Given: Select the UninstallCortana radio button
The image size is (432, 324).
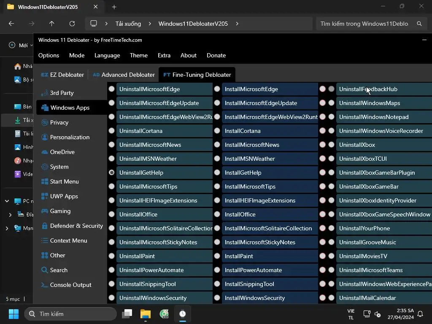Looking at the screenshot, I should pyautogui.click(x=111, y=131).
